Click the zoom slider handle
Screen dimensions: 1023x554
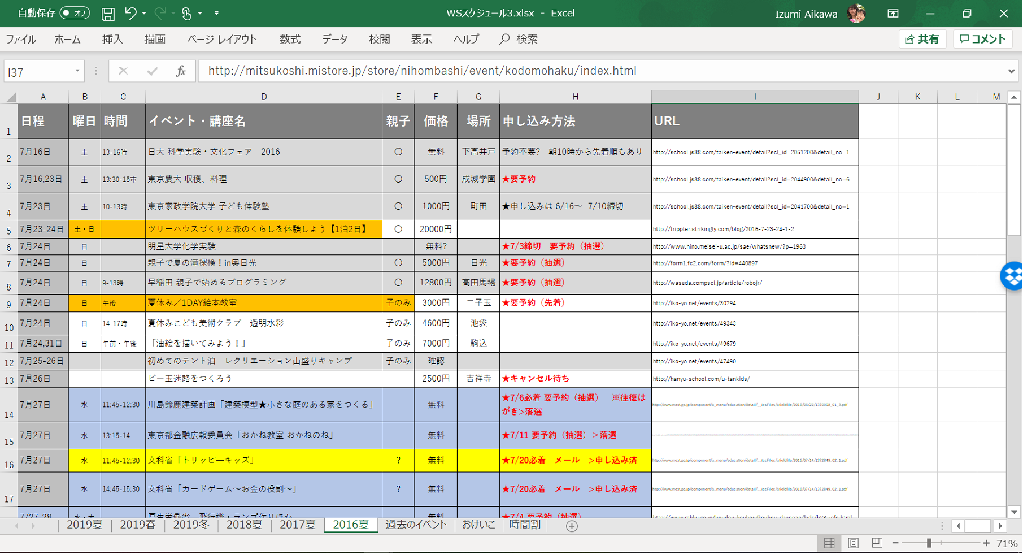point(929,543)
